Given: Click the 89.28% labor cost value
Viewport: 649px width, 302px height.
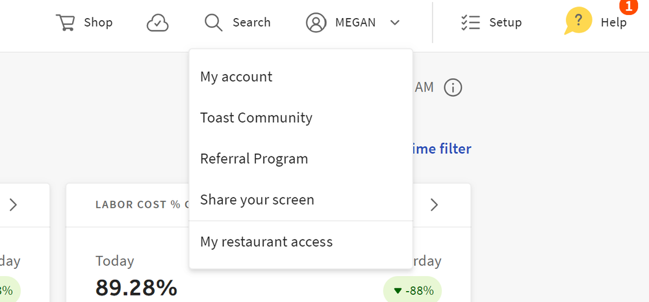Looking at the screenshot, I should point(136,288).
